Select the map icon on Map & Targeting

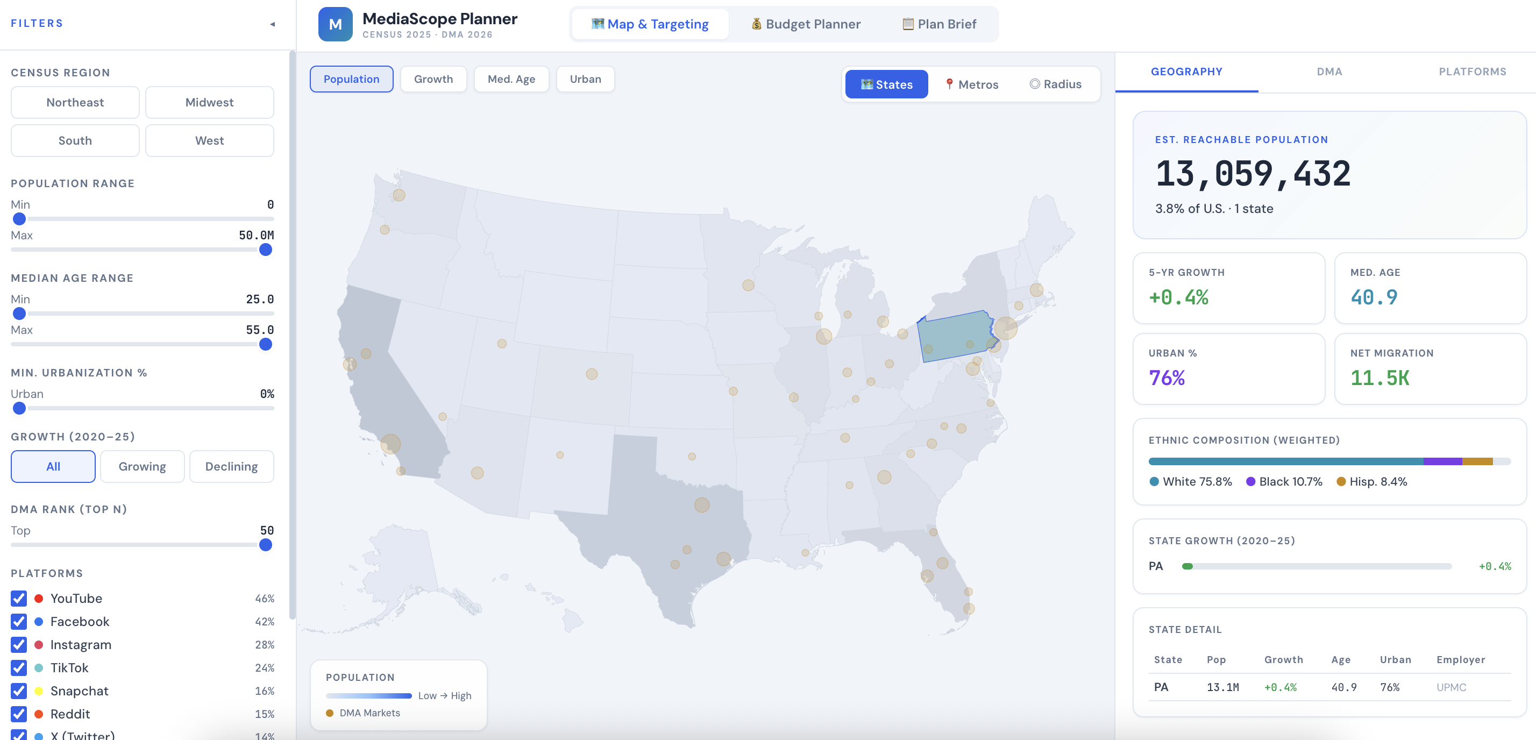click(x=599, y=24)
